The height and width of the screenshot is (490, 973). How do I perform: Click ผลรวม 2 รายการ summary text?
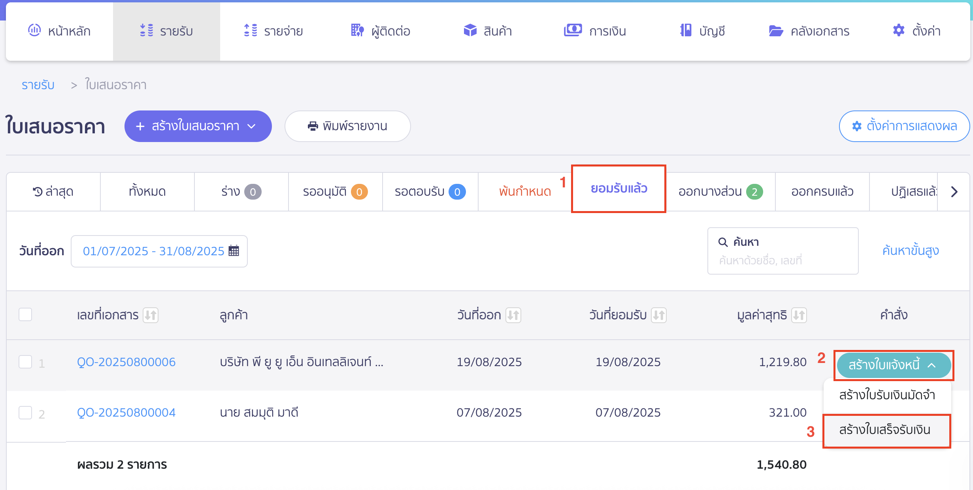pos(122,464)
